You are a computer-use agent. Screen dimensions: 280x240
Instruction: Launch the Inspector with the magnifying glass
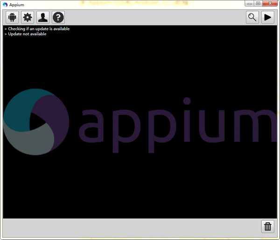[x=252, y=18]
